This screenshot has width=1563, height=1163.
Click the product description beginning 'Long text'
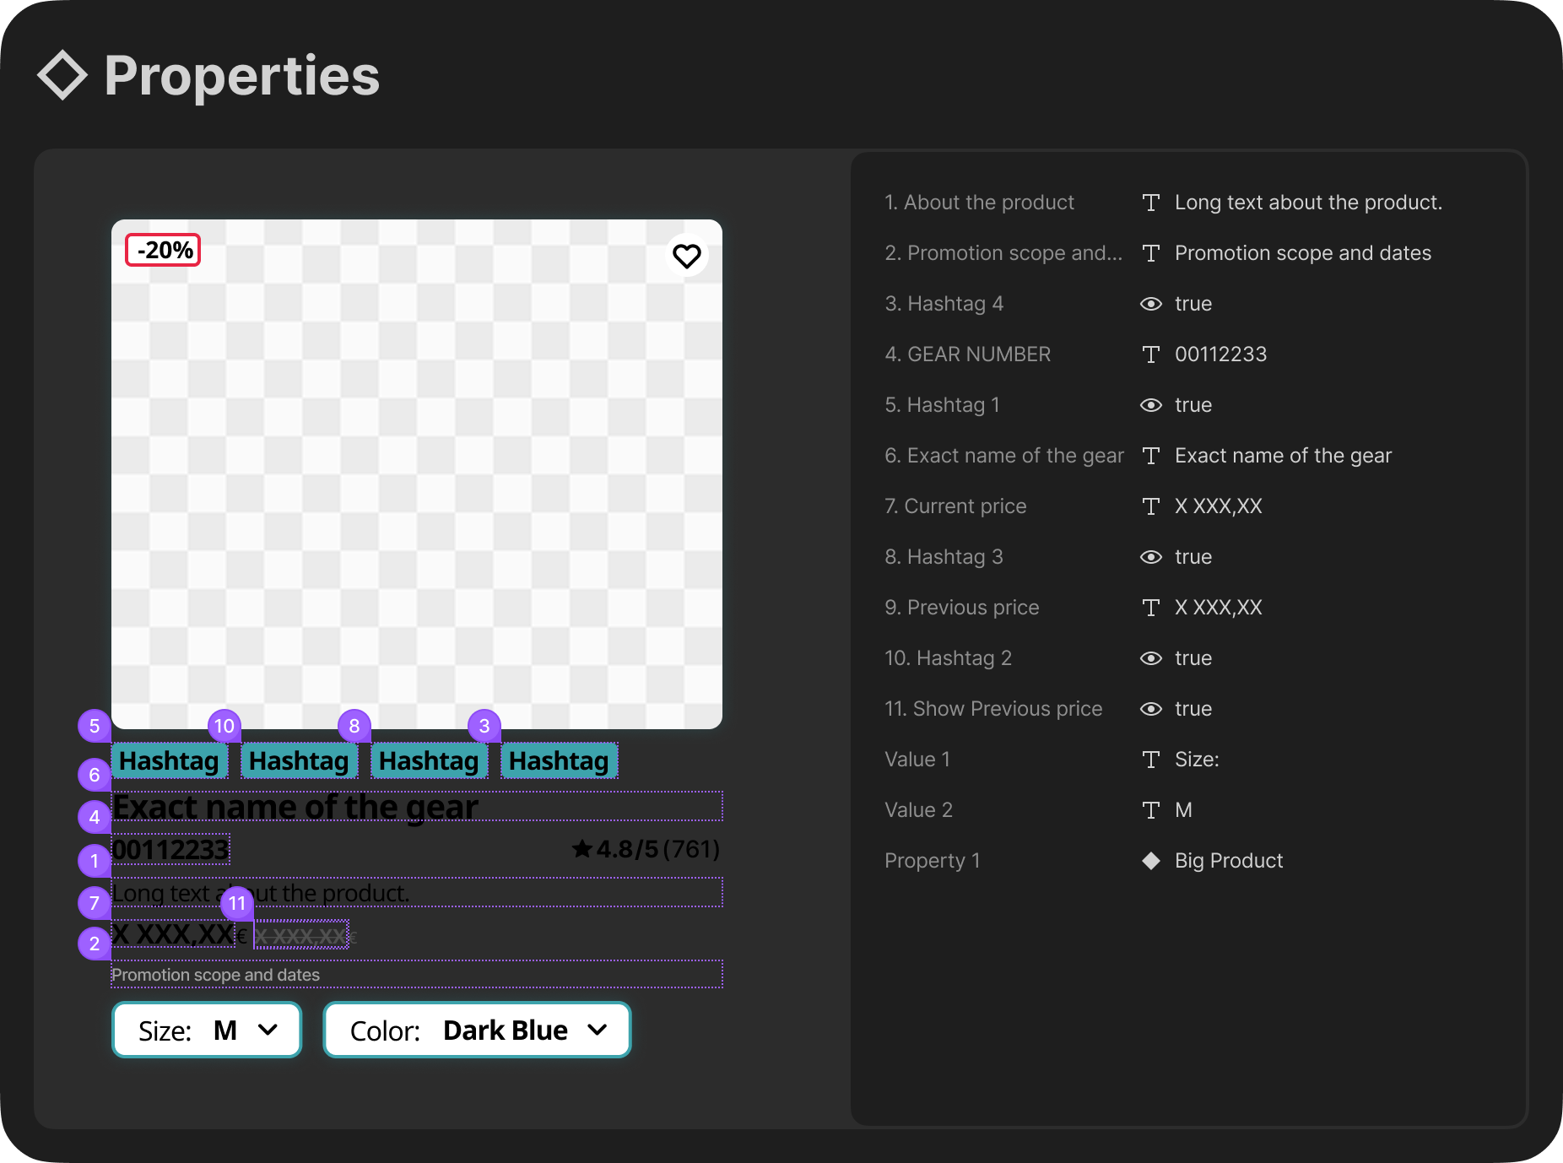(260, 893)
